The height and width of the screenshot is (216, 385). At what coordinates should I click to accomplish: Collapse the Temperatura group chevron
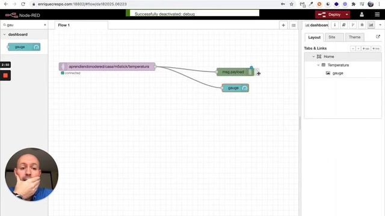point(318,65)
